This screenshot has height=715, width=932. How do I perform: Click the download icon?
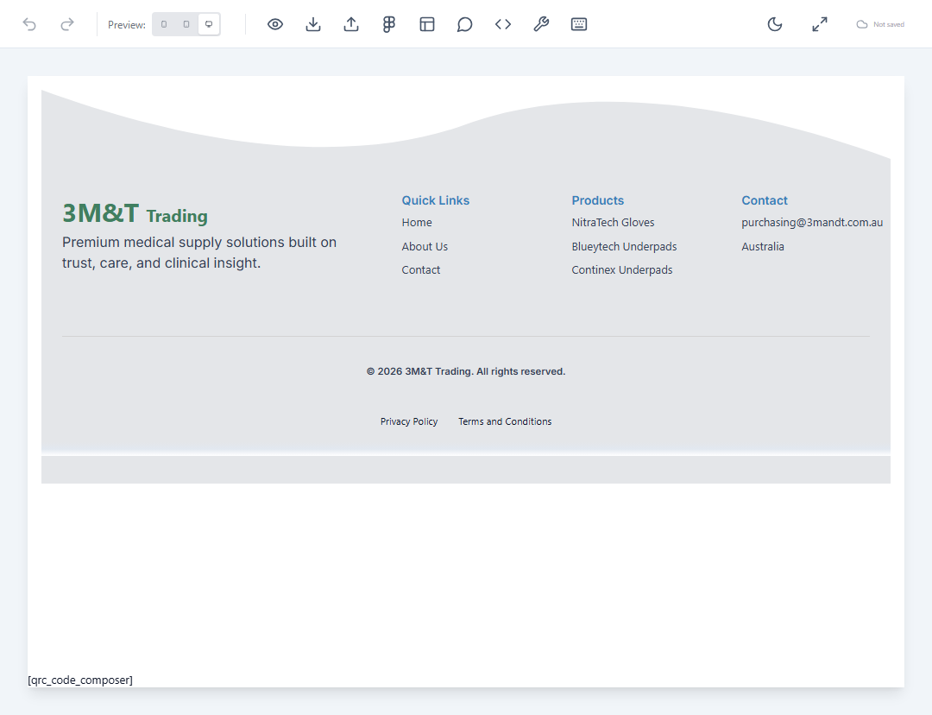point(313,24)
